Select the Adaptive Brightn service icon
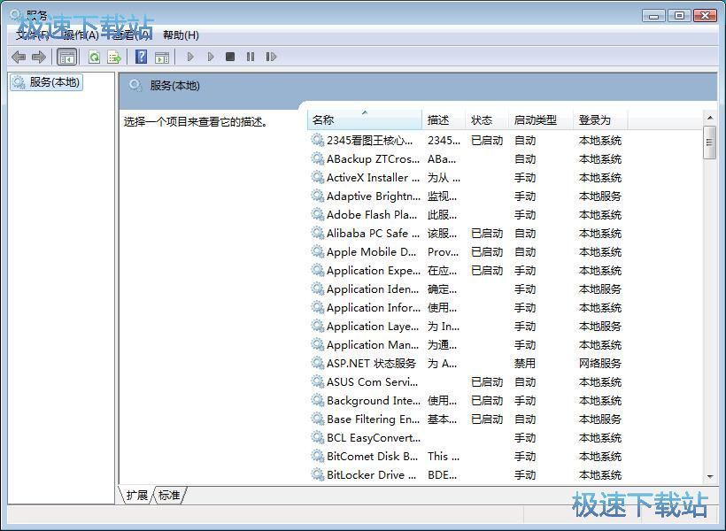Image resolution: width=726 pixels, height=531 pixels. 317,196
